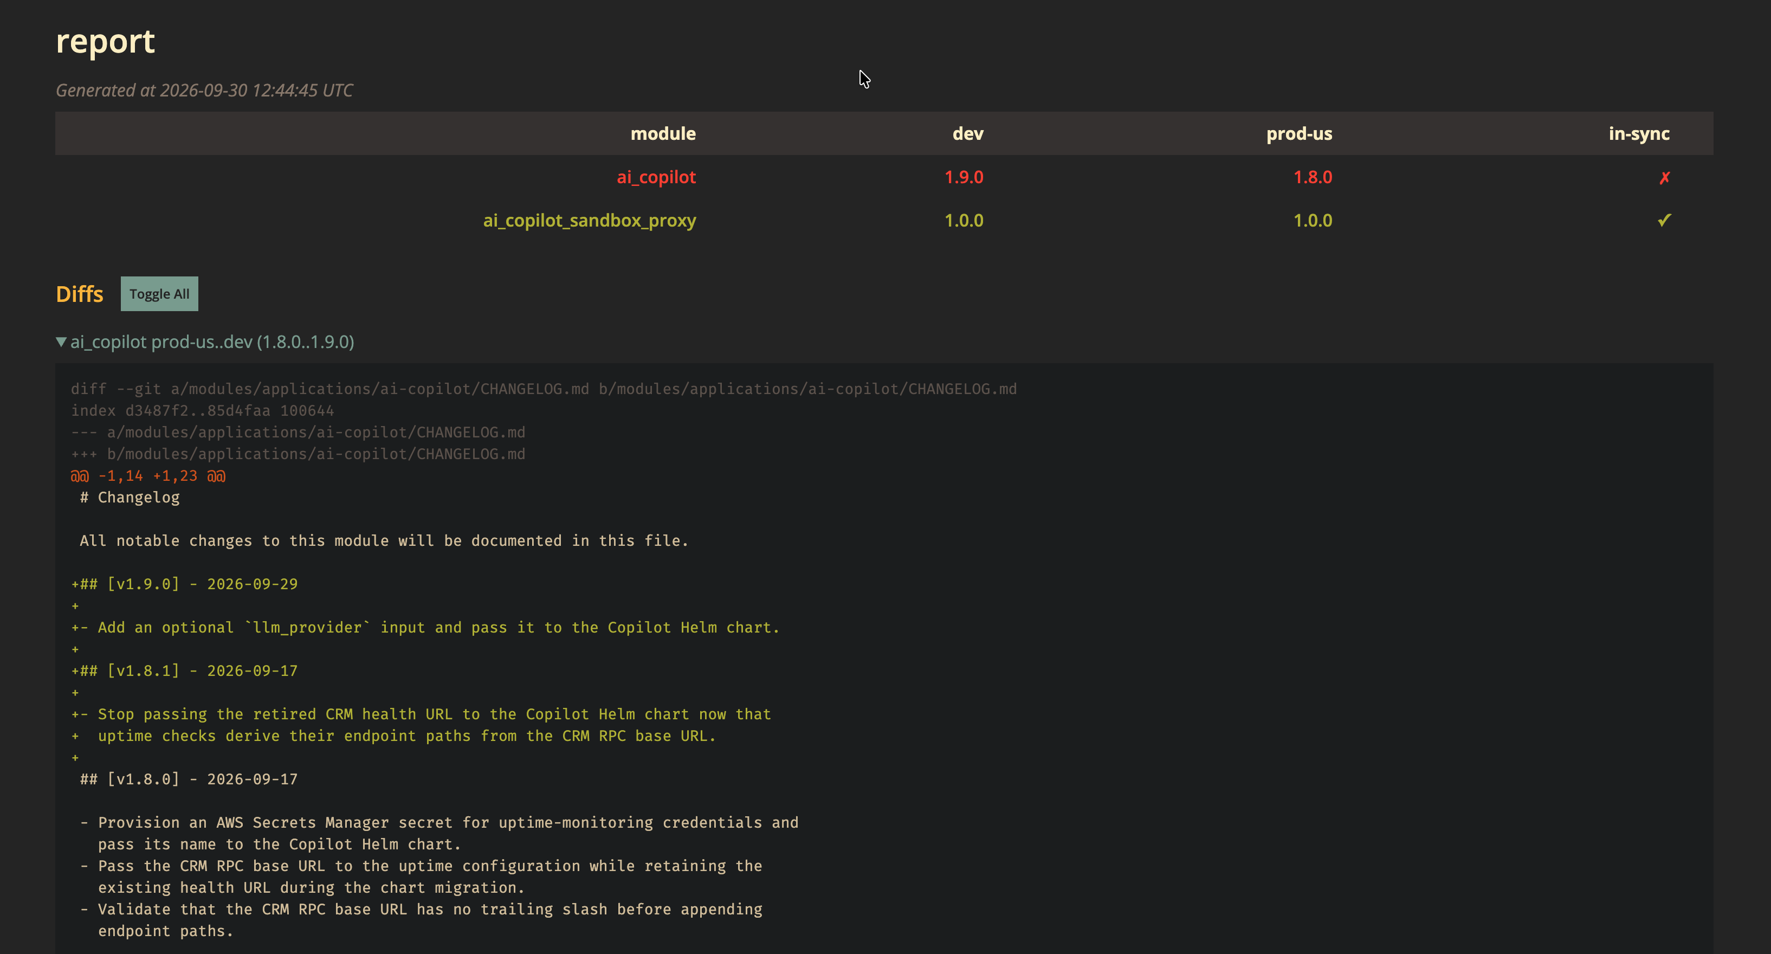Click the diff --git header line
Screen dimensions: 1771x954
pyautogui.click(x=544, y=389)
